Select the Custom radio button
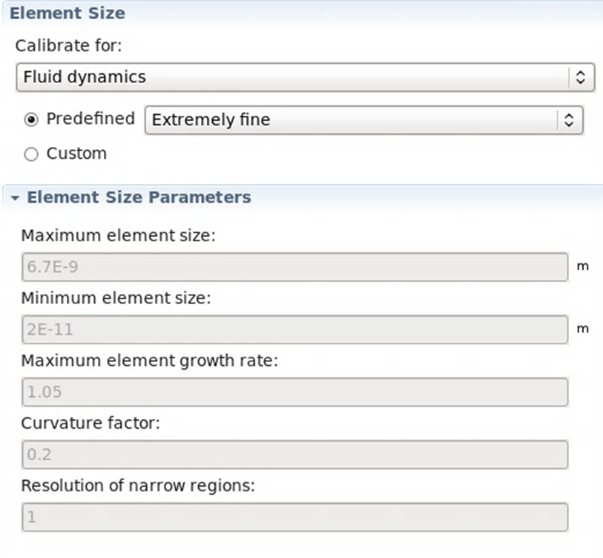Image resolution: width=603 pixels, height=558 pixels. pyautogui.click(x=31, y=154)
